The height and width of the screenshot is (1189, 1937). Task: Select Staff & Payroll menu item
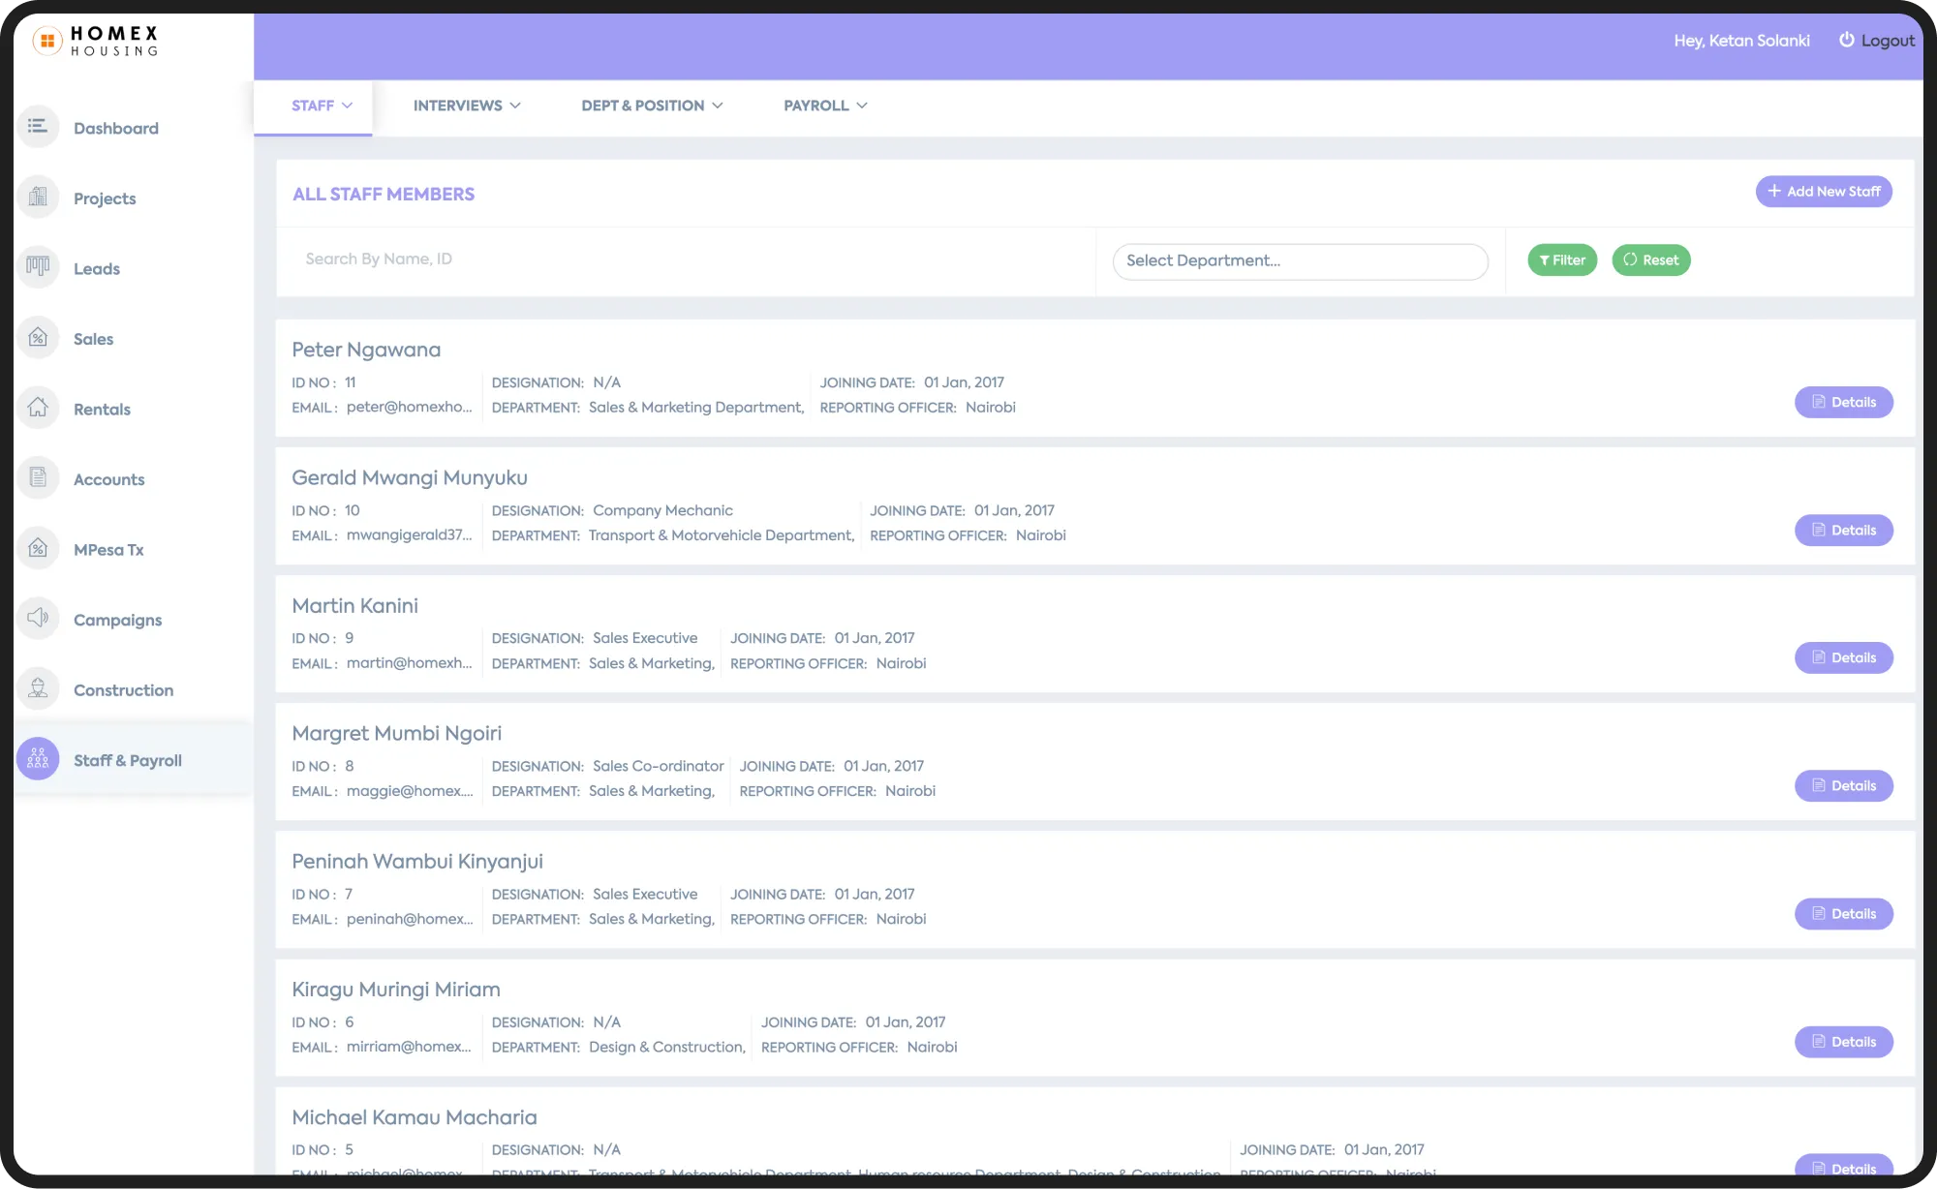point(134,760)
